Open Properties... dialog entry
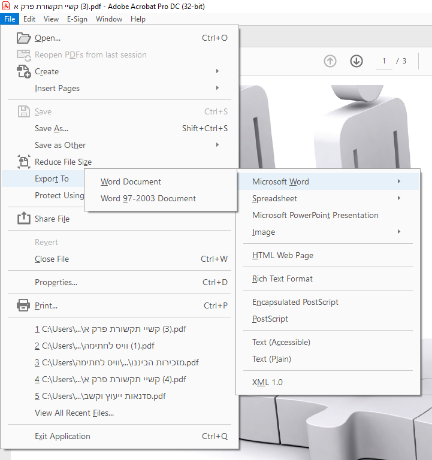This screenshot has width=432, height=460. (120, 282)
